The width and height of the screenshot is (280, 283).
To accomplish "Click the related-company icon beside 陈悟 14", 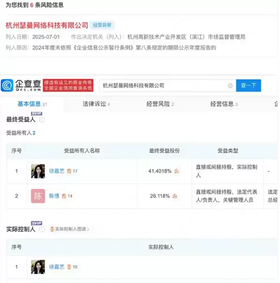I will 63,196.
